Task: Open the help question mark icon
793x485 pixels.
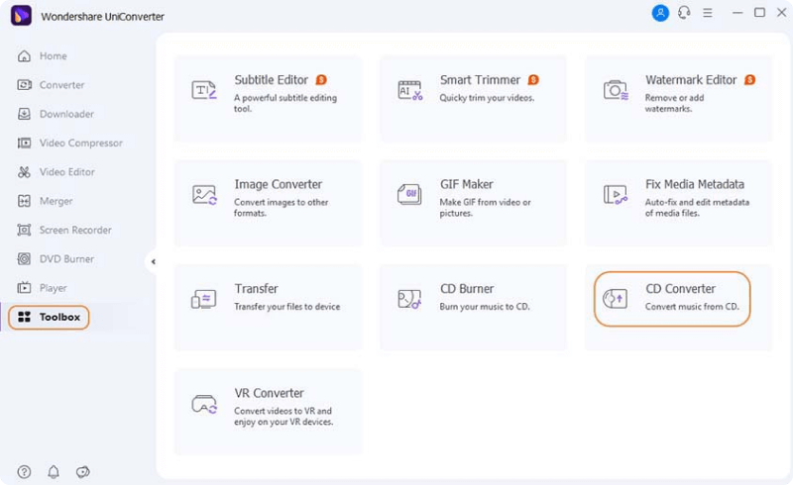Action: coord(24,472)
